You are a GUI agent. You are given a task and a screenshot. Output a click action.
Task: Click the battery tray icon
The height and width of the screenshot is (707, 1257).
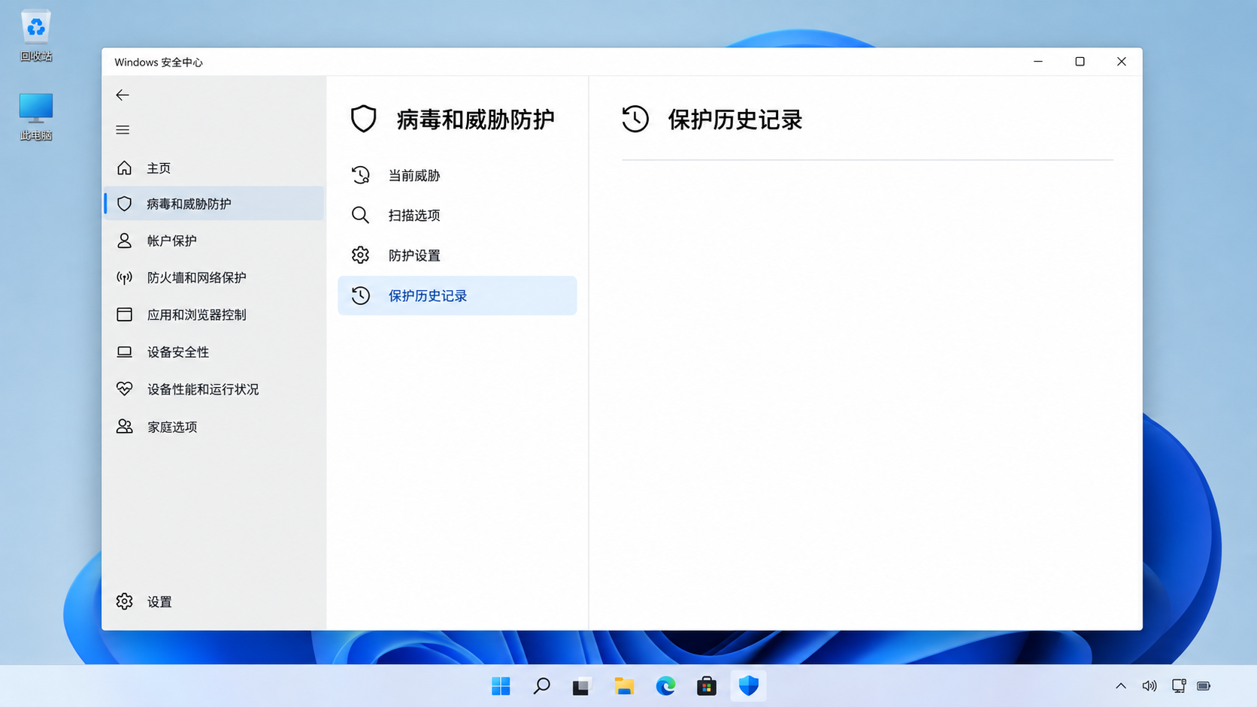(x=1204, y=686)
